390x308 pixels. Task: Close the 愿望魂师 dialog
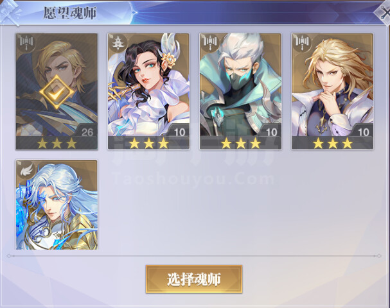point(384,12)
